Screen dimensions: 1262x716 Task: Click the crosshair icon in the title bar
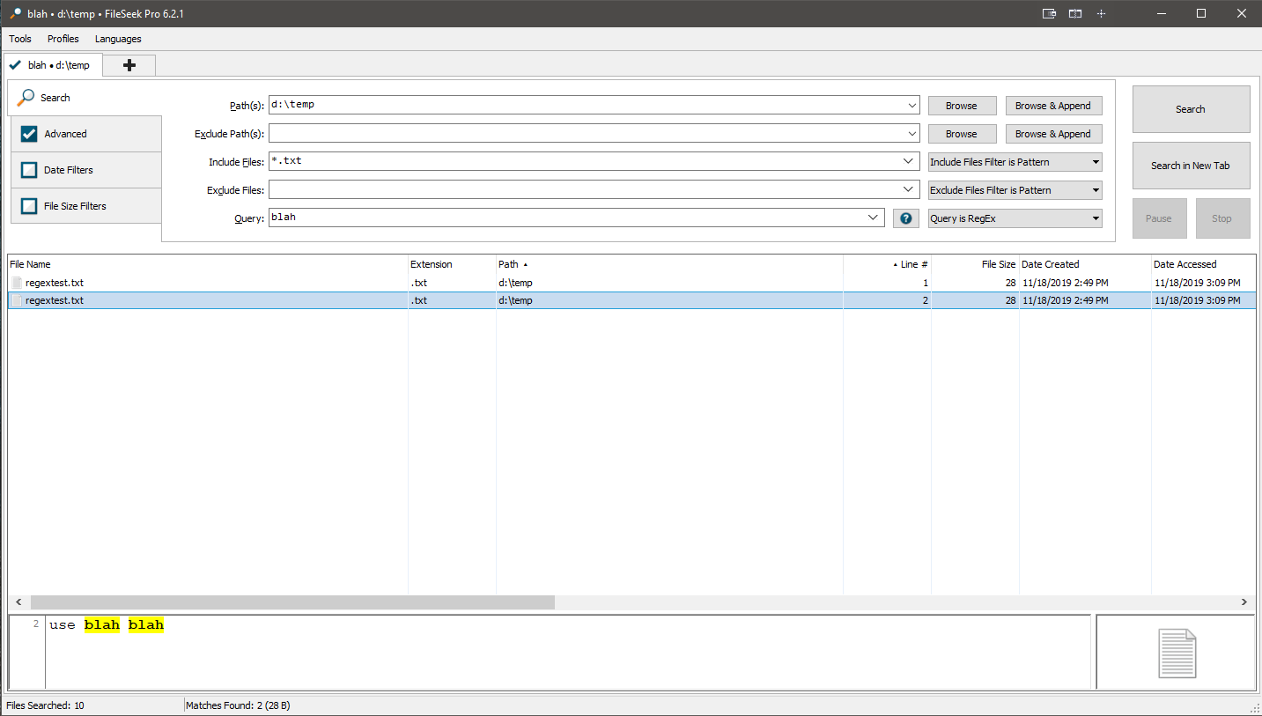click(1101, 13)
